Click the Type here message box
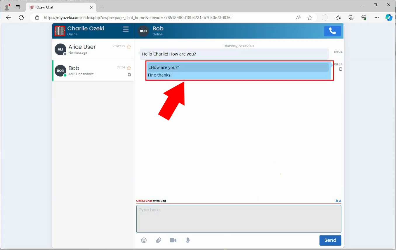 tap(239, 219)
